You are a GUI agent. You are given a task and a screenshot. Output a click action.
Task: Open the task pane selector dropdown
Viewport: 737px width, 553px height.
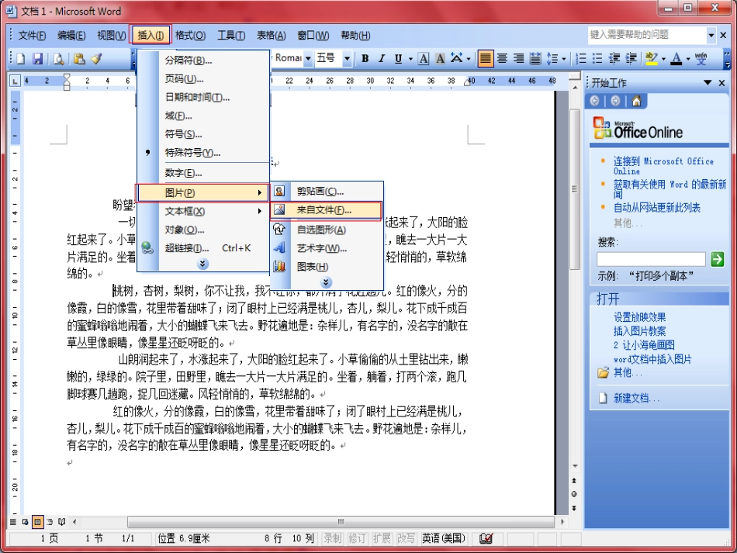708,83
